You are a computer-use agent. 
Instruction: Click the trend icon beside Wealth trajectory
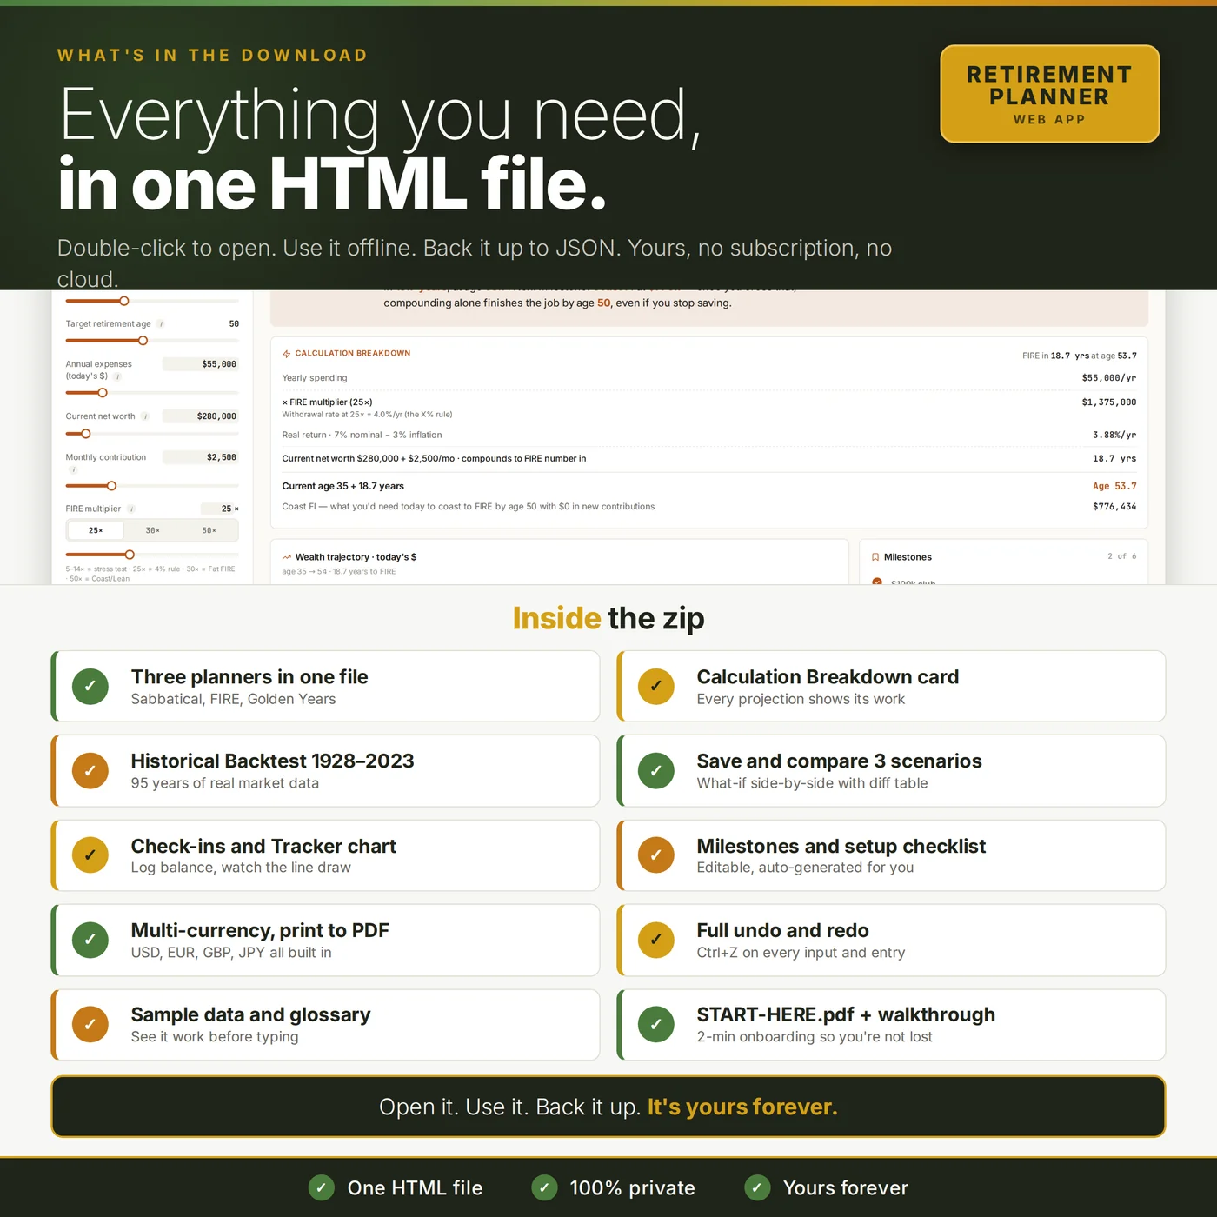[287, 557]
